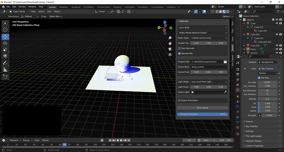Select the Annotate tool
284x152 pixels.
[x=5, y=63]
